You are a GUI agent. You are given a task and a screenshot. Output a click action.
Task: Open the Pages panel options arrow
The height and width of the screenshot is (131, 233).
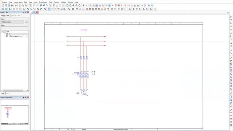point(23,12)
